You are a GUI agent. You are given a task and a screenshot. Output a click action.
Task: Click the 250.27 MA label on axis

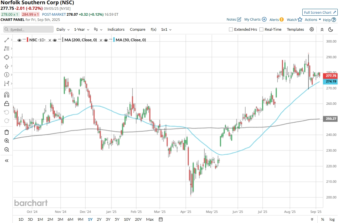coord(330,119)
